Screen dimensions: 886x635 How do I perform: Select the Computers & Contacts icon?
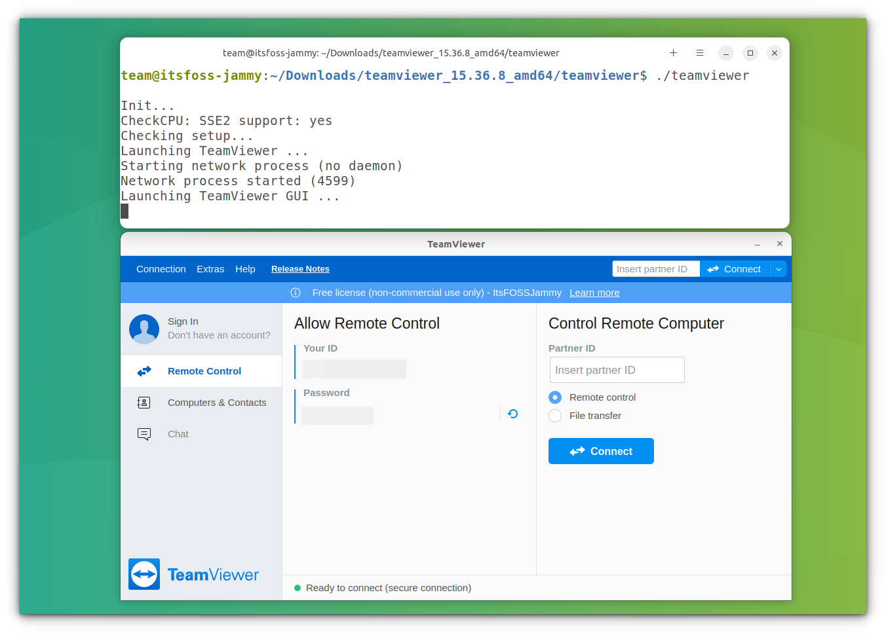[x=144, y=403]
